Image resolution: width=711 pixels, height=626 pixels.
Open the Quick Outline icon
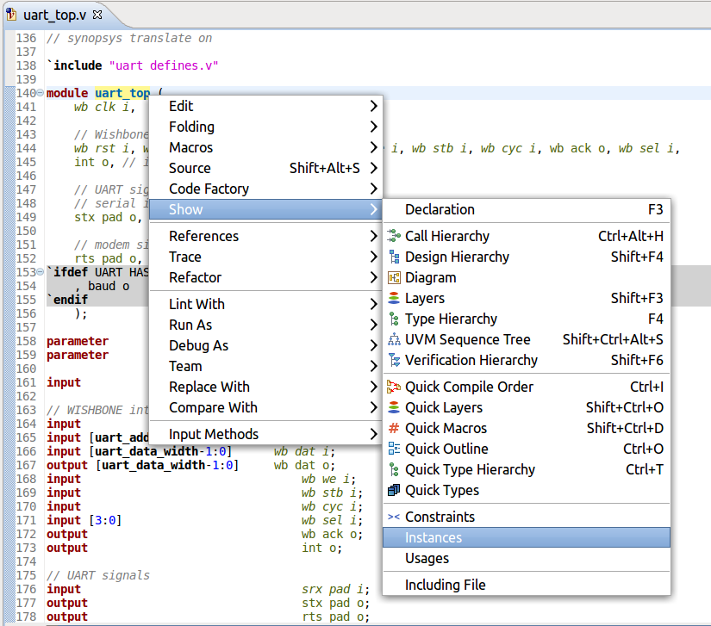(395, 449)
